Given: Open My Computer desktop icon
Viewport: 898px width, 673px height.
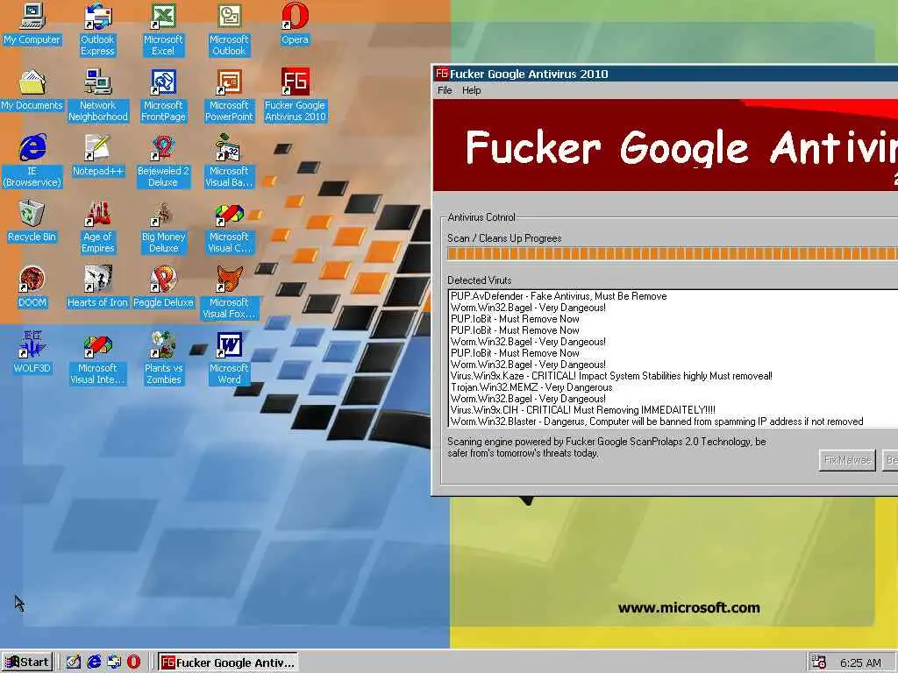Looking at the screenshot, I should click(32, 25).
